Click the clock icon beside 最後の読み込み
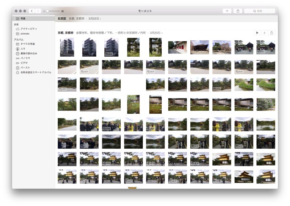 (17, 53)
